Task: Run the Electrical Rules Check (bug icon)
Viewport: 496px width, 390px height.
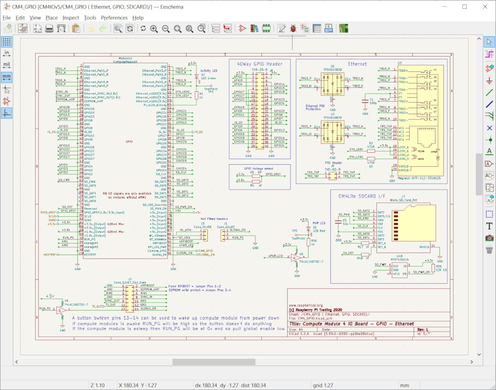Action: coord(293,28)
